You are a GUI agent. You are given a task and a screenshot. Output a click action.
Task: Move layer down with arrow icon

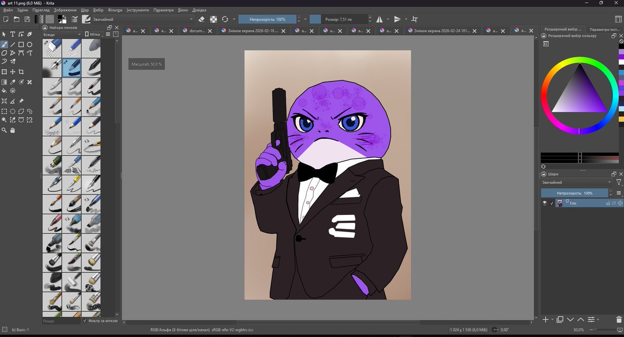pos(570,319)
